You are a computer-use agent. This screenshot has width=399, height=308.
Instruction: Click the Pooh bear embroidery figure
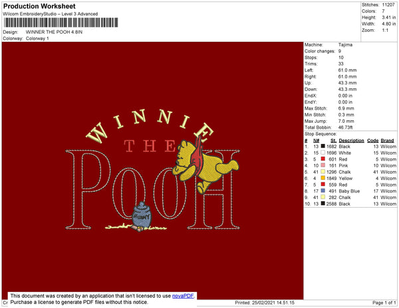click(205, 167)
